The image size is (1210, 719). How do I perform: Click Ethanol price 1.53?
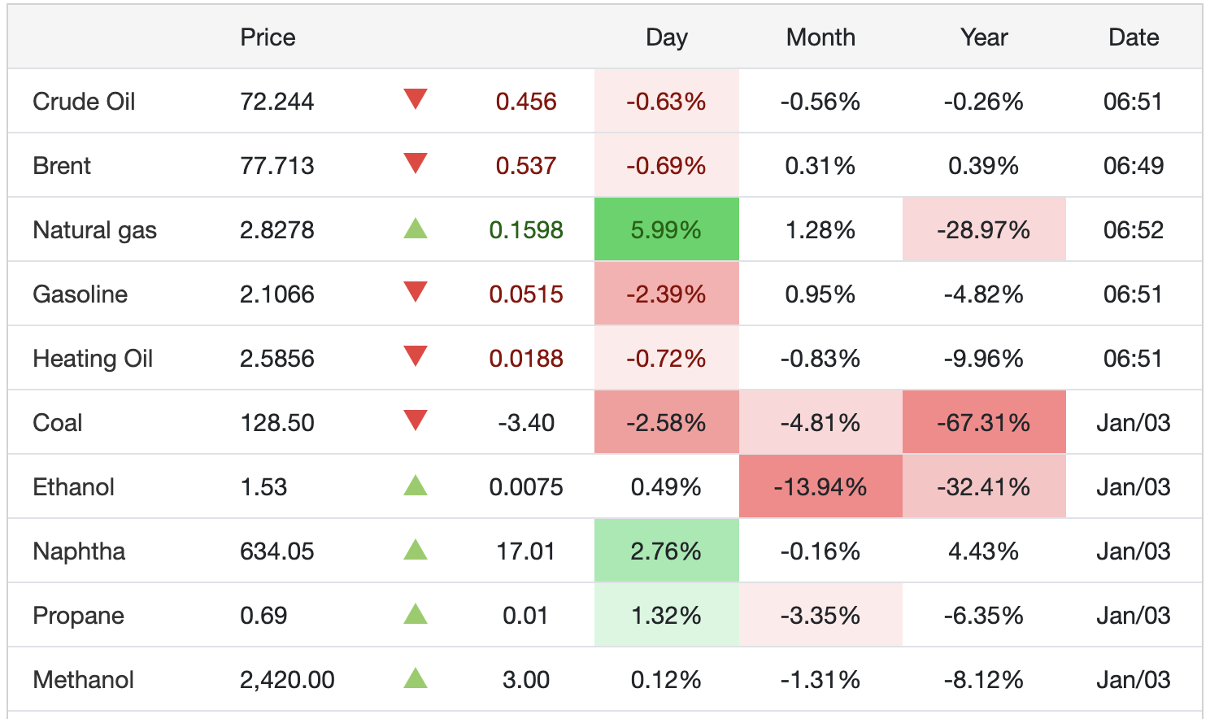point(263,487)
